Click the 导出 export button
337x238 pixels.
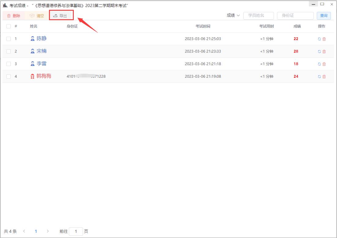(x=60, y=16)
